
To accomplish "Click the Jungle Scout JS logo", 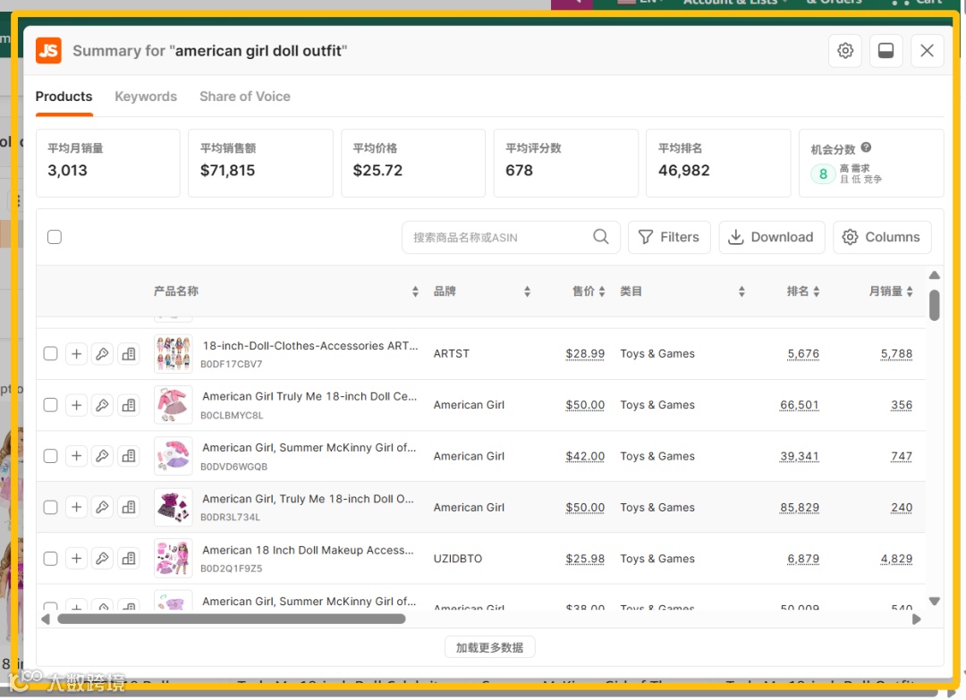I will pyautogui.click(x=48, y=50).
